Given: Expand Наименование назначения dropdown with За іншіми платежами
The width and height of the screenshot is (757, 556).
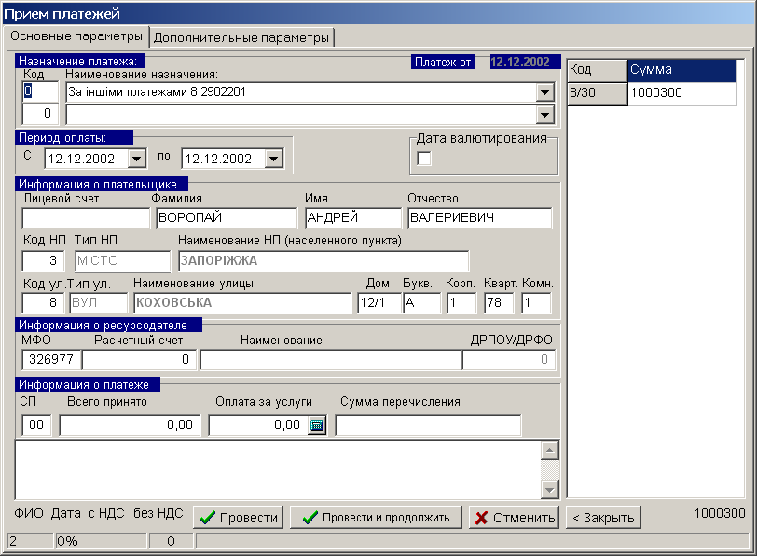Looking at the screenshot, I should click(x=544, y=92).
